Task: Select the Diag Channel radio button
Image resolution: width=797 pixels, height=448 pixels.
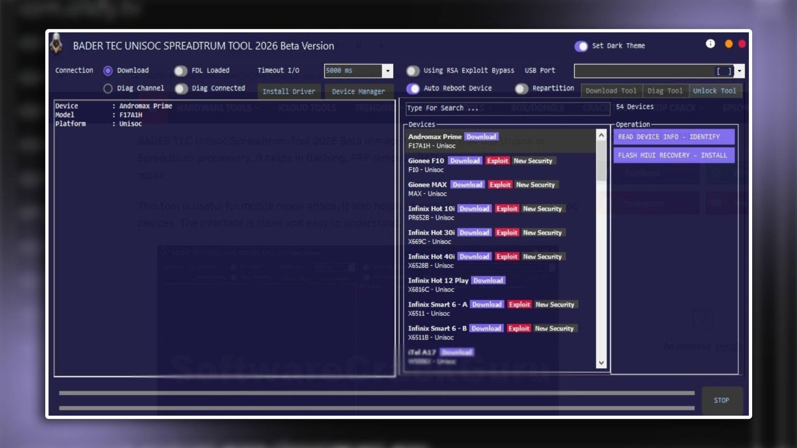Action: (108, 89)
